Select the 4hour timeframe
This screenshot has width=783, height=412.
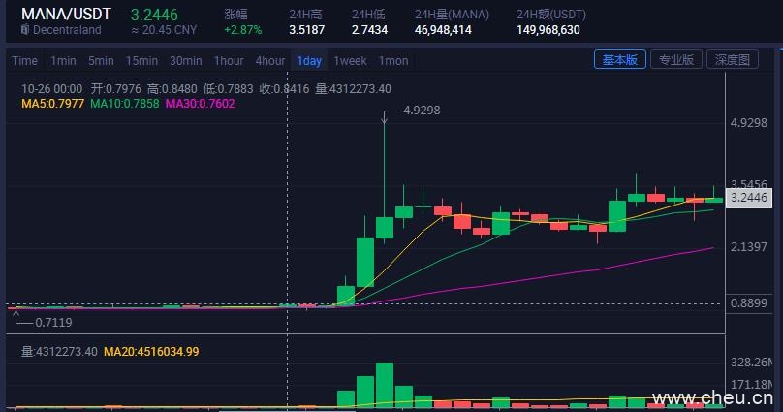[270, 61]
